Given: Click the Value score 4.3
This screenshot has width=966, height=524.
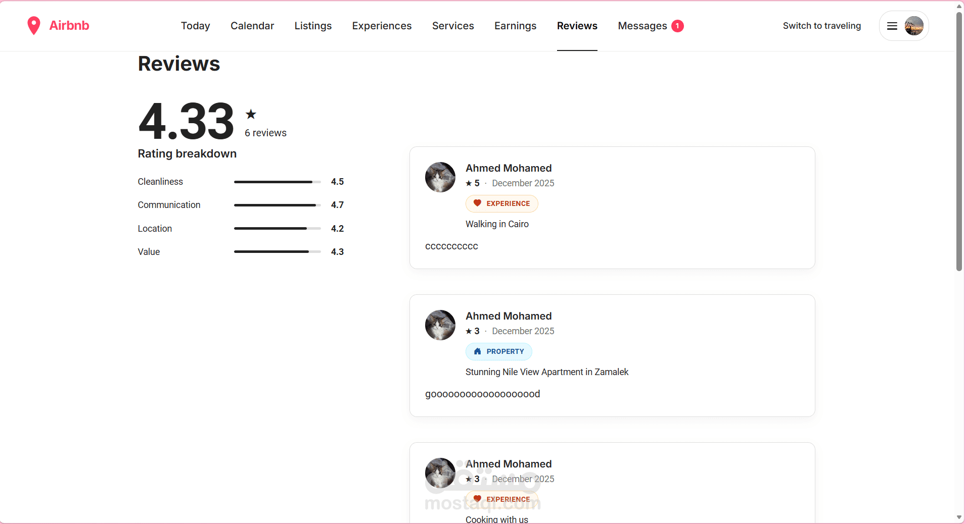Looking at the screenshot, I should [337, 252].
